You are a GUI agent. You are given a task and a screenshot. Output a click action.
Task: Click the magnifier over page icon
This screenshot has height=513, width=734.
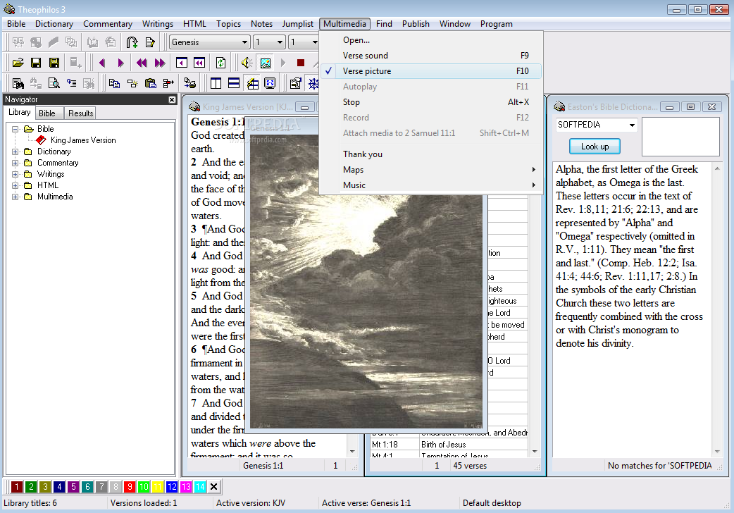pos(54,83)
